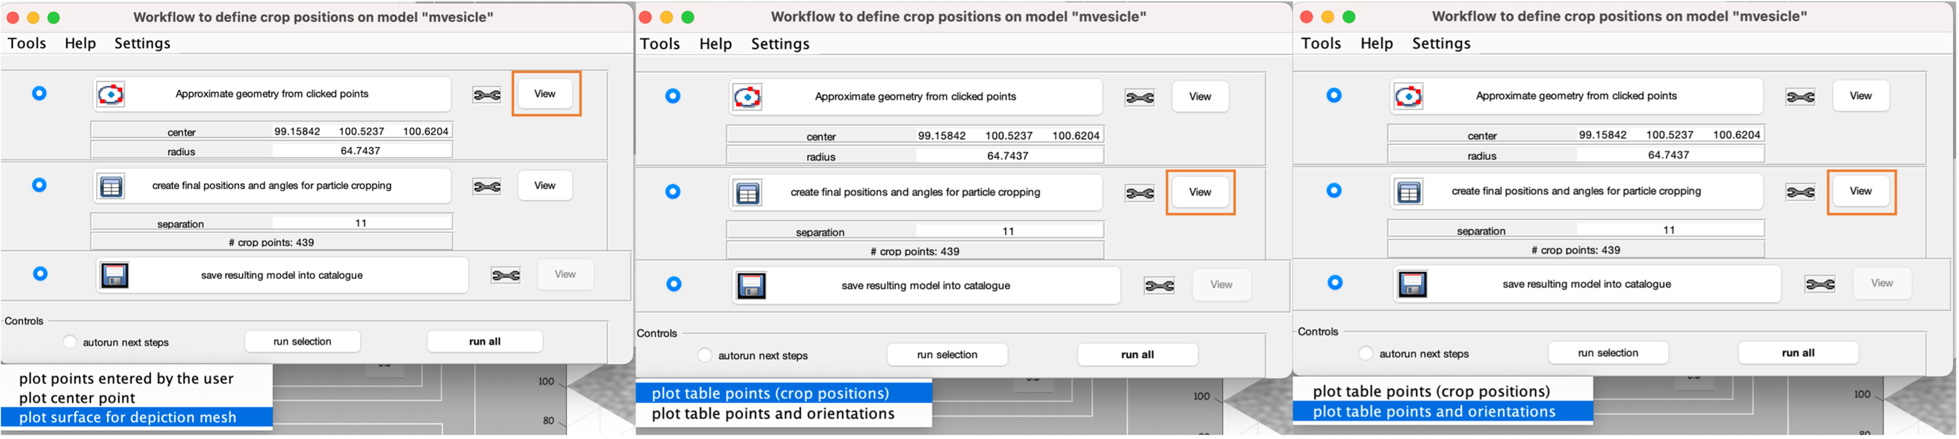Image resolution: width=1959 pixels, height=439 pixels.
Task: Click 'run selection' in middle window
Action: coord(948,355)
